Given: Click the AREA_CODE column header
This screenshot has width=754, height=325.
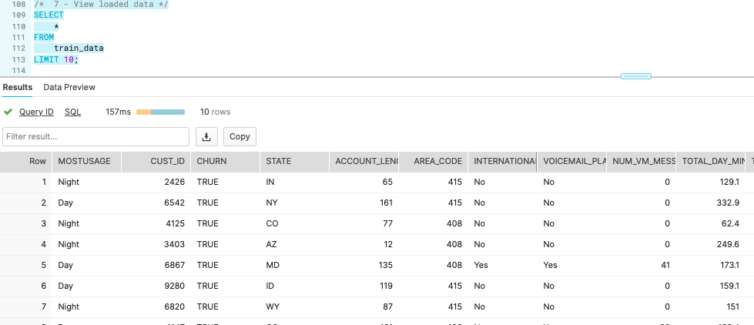Looking at the screenshot, I should (x=434, y=162).
